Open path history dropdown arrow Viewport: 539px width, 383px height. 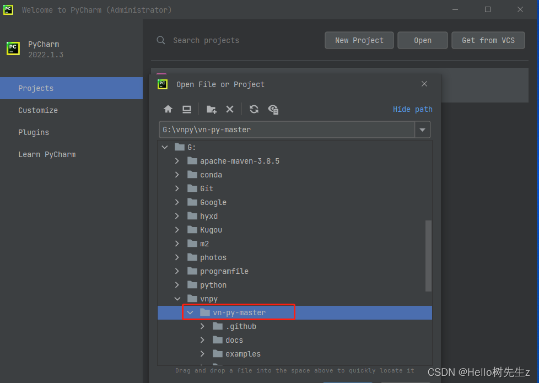tap(423, 130)
